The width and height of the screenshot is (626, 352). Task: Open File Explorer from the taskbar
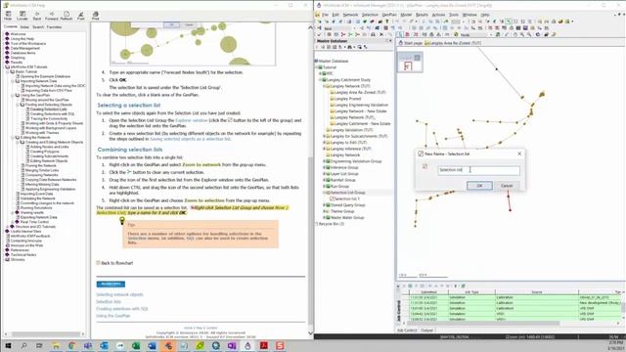pyautogui.click(x=56, y=345)
